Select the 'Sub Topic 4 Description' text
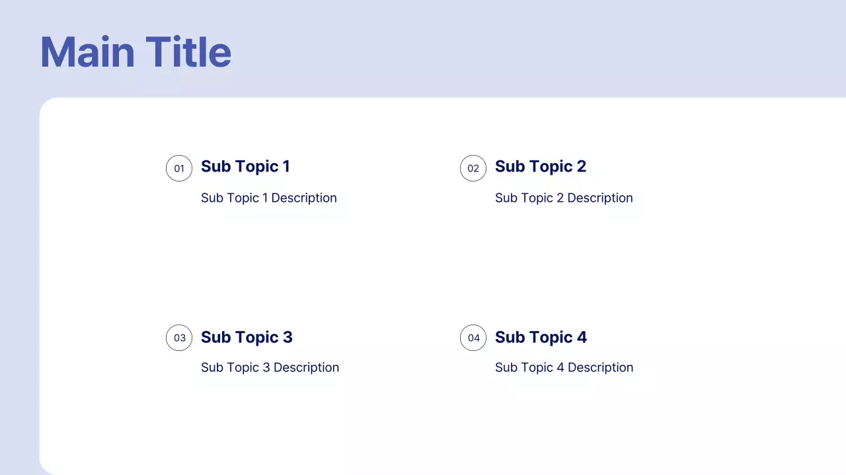The width and height of the screenshot is (846, 475). tap(564, 367)
